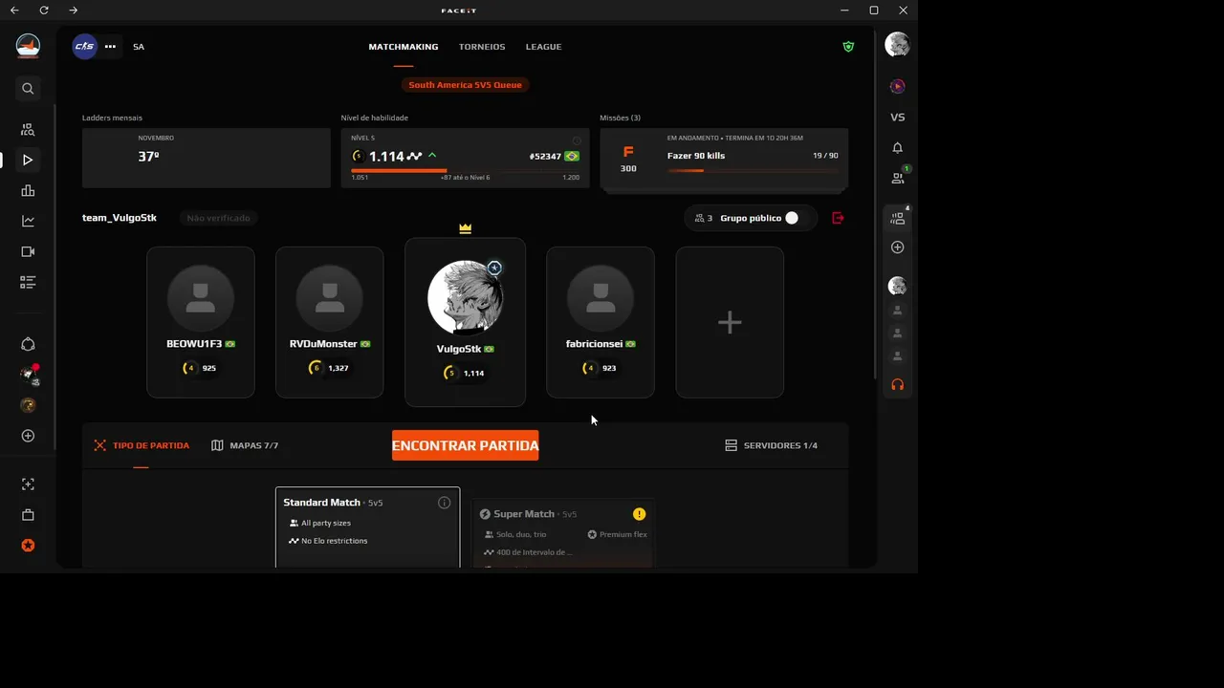Click the #52347 ranking position
This screenshot has width=1224, height=688.
[545, 157]
